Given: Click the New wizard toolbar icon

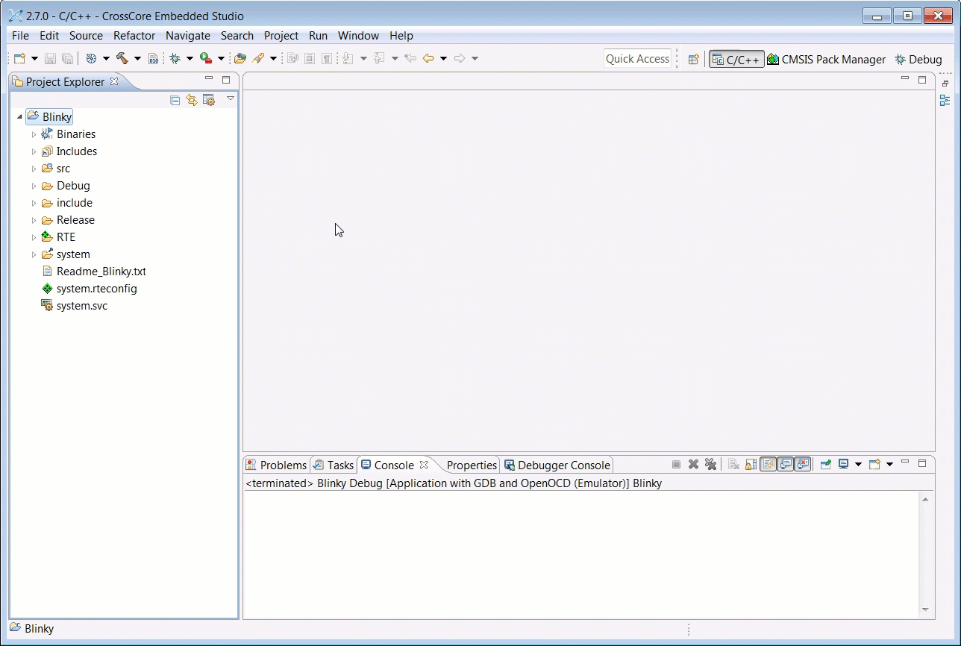Looking at the screenshot, I should pos(20,58).
